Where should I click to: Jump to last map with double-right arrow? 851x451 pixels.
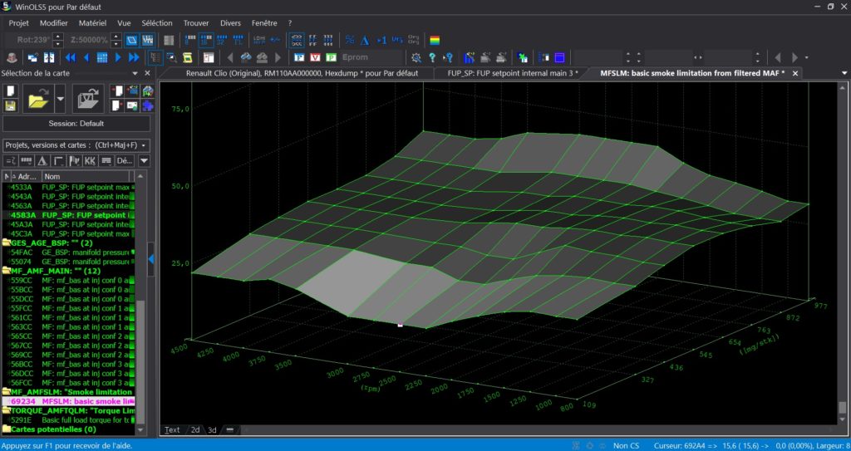click(134, 57)
